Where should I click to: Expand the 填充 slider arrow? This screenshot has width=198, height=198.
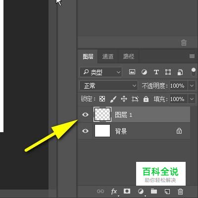(x=192, y=99)
